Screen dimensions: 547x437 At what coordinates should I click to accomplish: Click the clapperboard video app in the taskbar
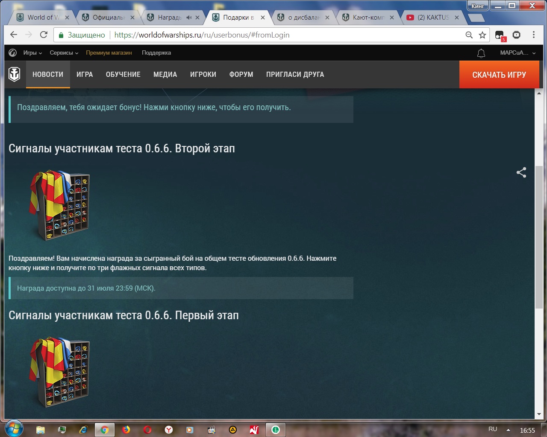212,430
